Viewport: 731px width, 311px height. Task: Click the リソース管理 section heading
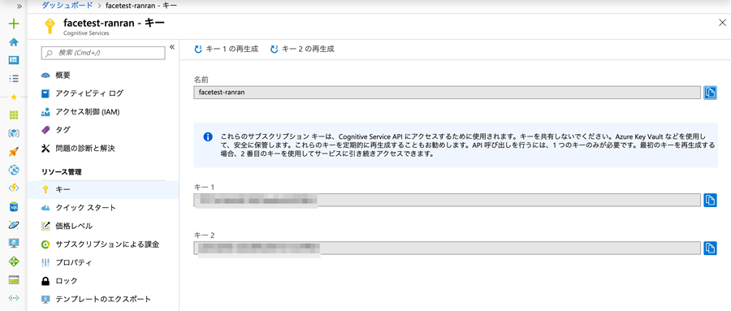(x=62, y=172)
